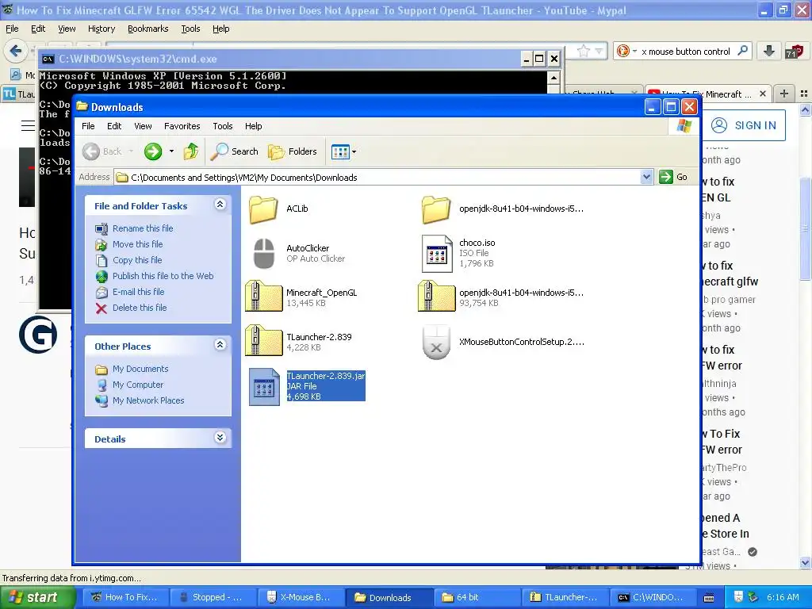Click the bookmark star icon in browser

(x=583, y=51)
